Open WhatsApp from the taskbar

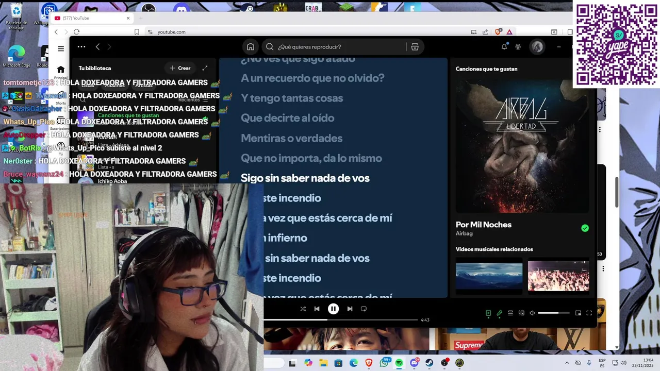coord(384,363)
